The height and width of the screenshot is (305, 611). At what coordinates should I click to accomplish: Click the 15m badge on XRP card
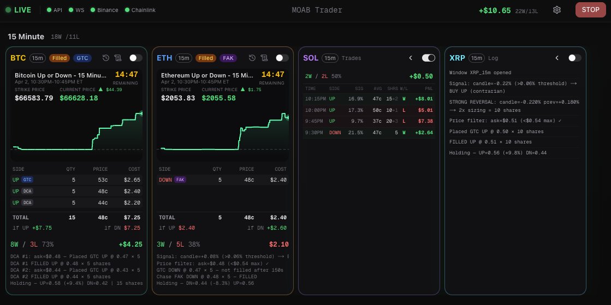pos(476,58)
